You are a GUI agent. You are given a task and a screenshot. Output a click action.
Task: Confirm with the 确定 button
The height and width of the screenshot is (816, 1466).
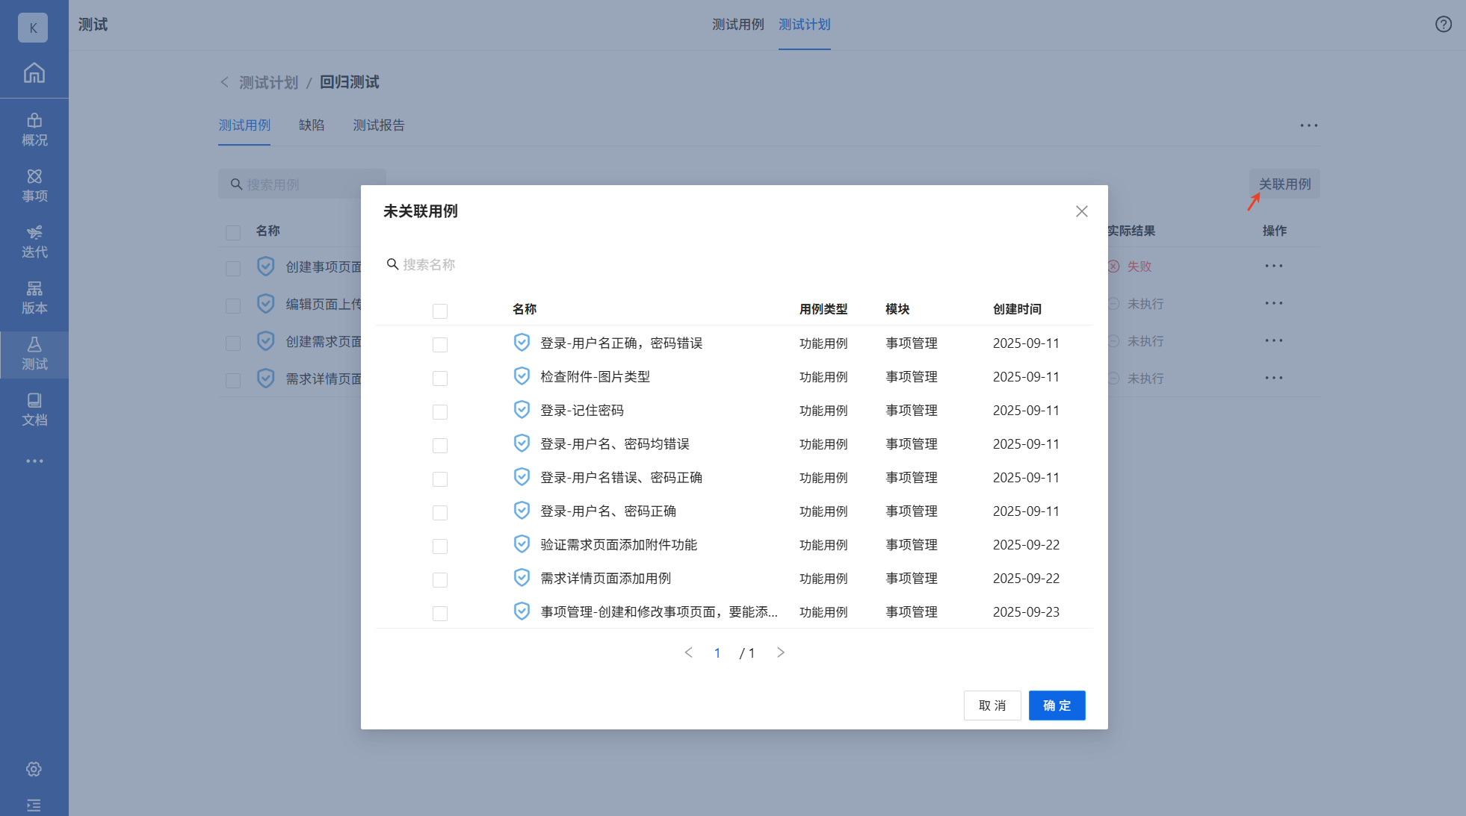coord(1056,706)
